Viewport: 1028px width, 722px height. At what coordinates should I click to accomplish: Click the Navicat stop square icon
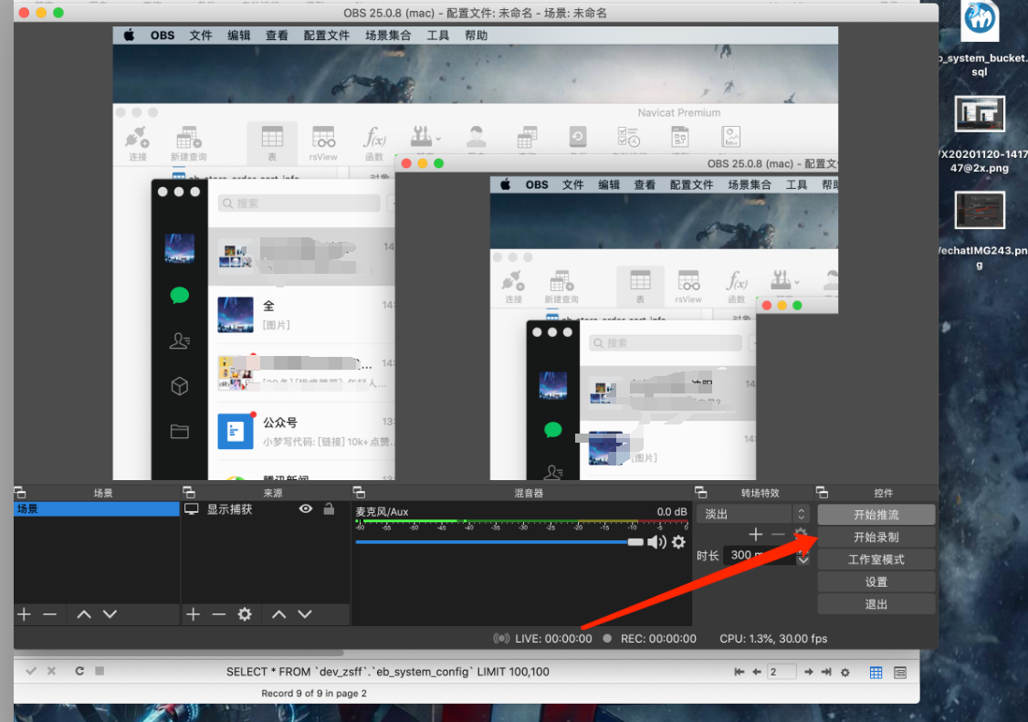coord(100,671)
